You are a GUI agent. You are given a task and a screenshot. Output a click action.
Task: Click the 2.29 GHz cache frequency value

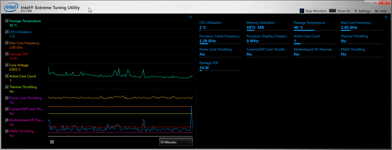click(x=207, y=41)
